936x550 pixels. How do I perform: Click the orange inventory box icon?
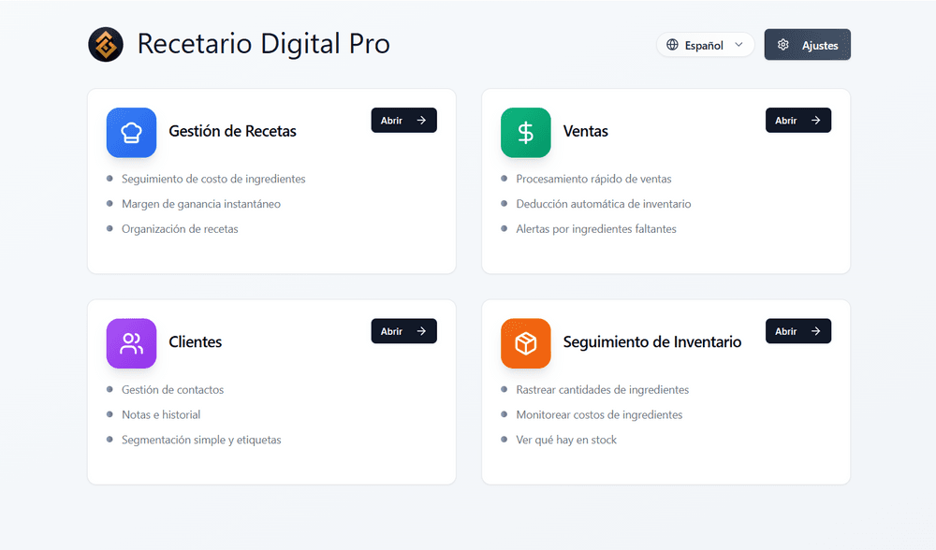526,343
